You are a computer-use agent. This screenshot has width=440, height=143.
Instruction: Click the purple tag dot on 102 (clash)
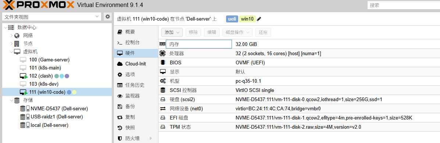click(x=67, y=76)
